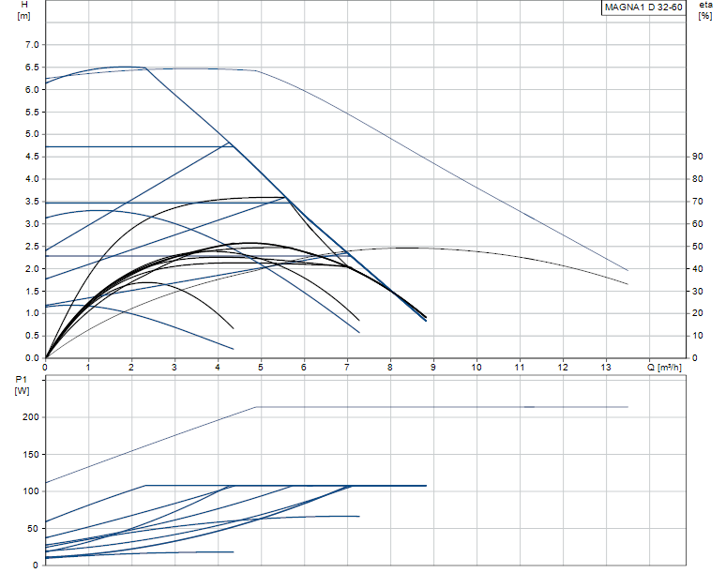Click the 200 tick on power axis
This screenshot has height=573, width=726.
click(x=30, y=417)
